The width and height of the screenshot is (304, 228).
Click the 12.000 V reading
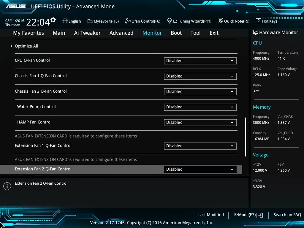click(x=260, y=170)
